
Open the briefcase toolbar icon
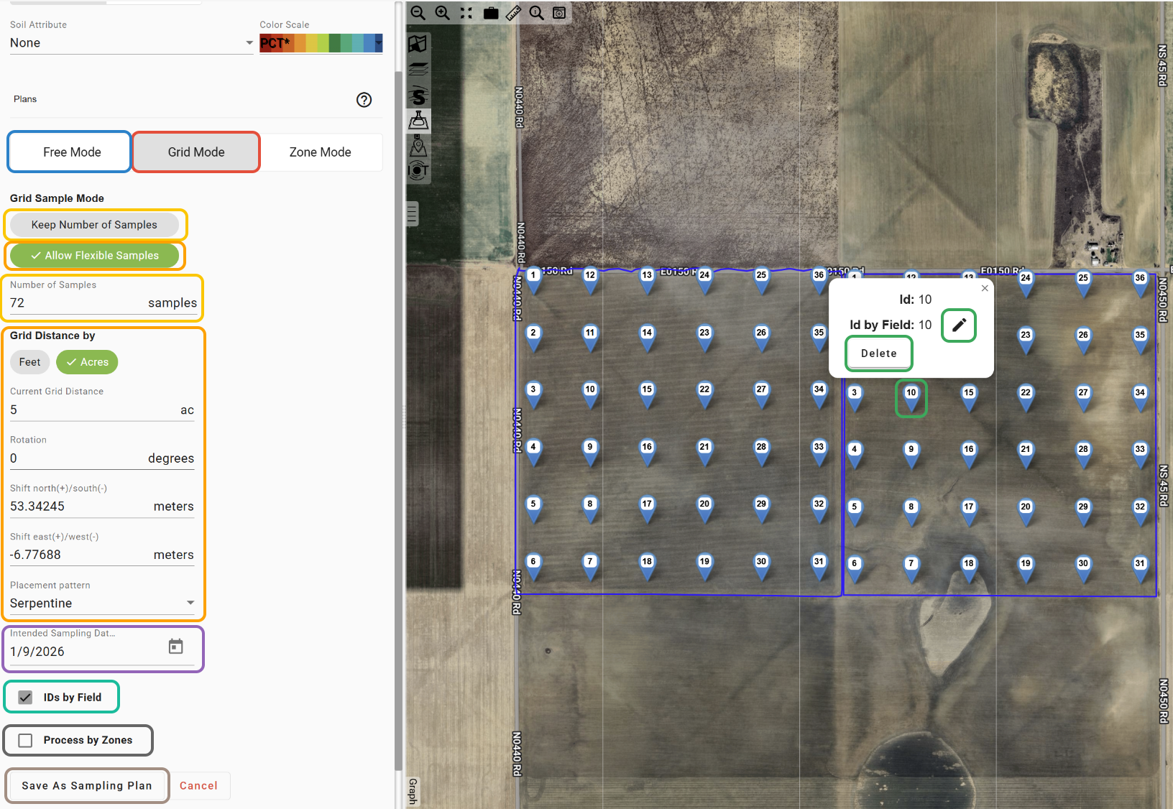[x=491, y=13]
